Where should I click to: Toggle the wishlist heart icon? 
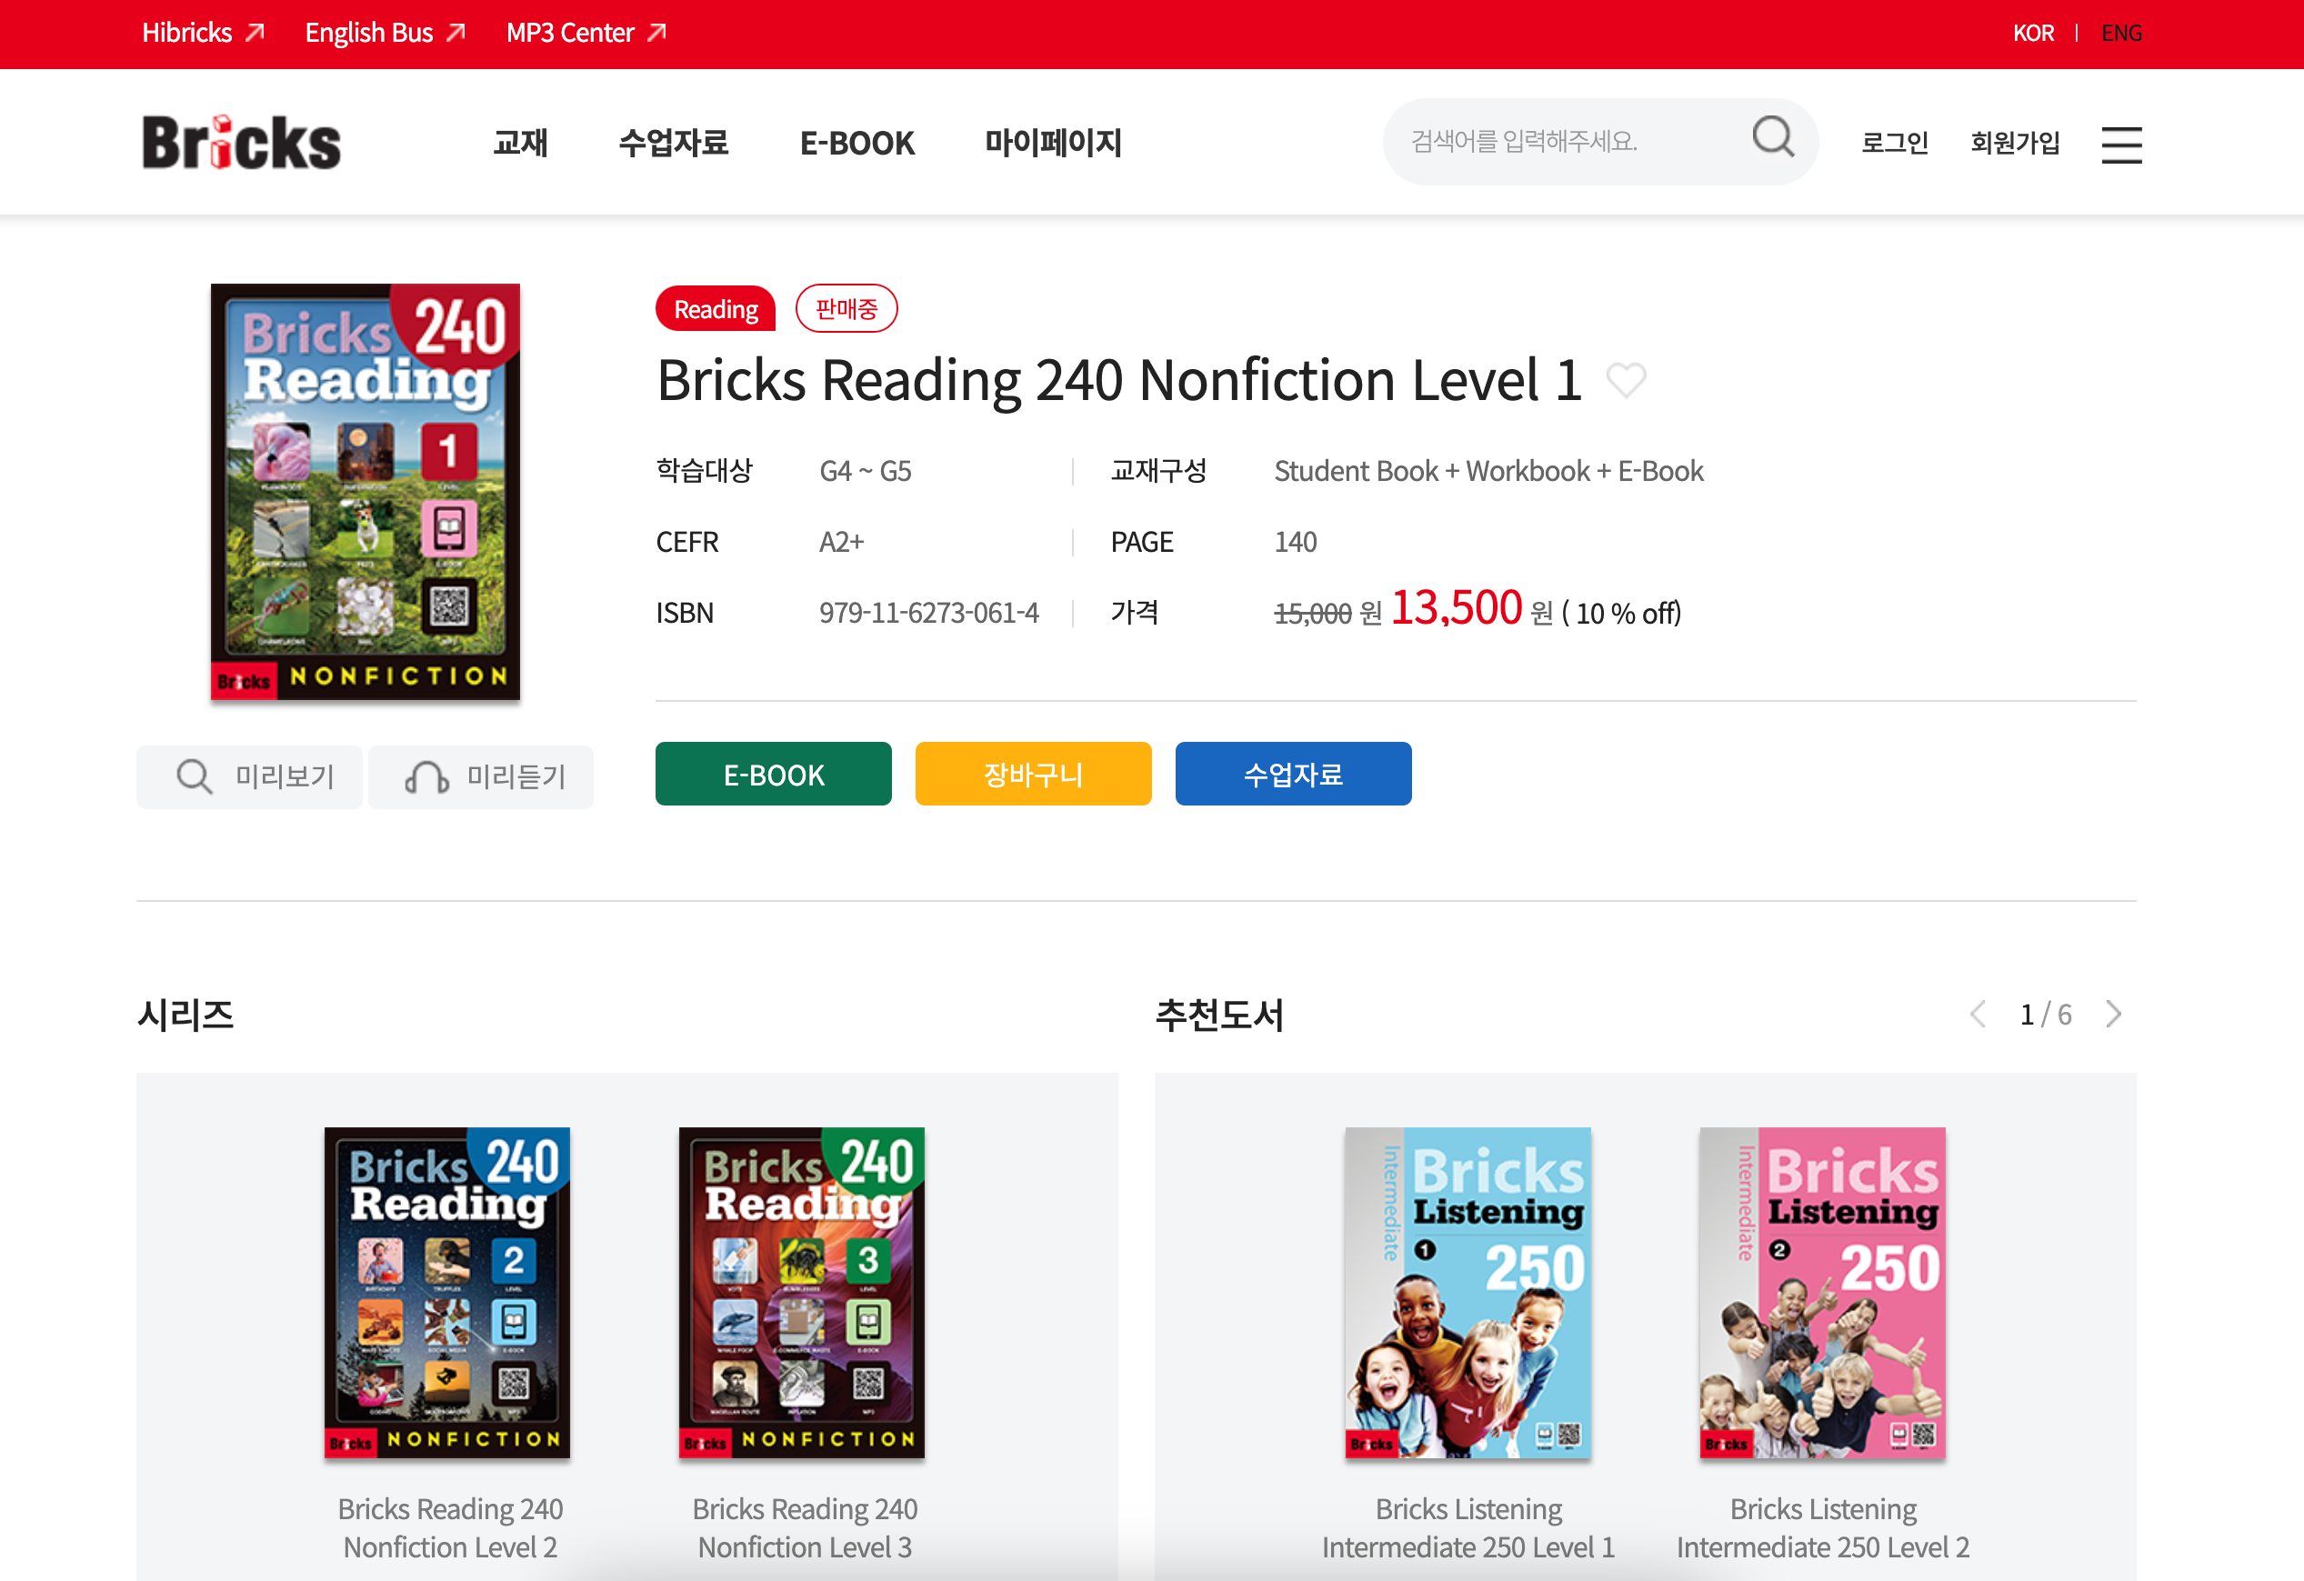point(1626,378)
